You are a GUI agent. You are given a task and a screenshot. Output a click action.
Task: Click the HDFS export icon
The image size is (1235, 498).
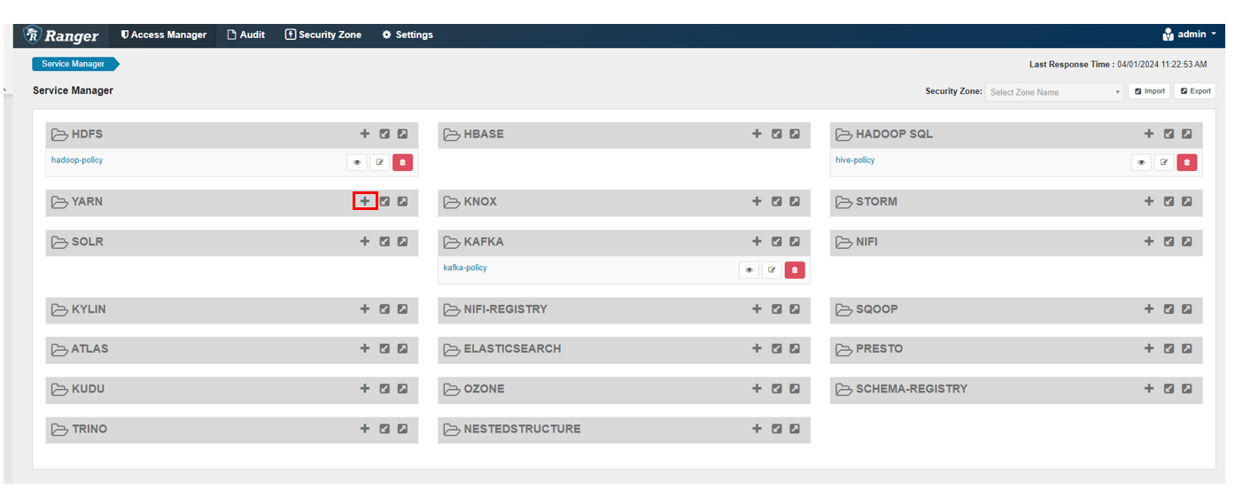point(402,134)
